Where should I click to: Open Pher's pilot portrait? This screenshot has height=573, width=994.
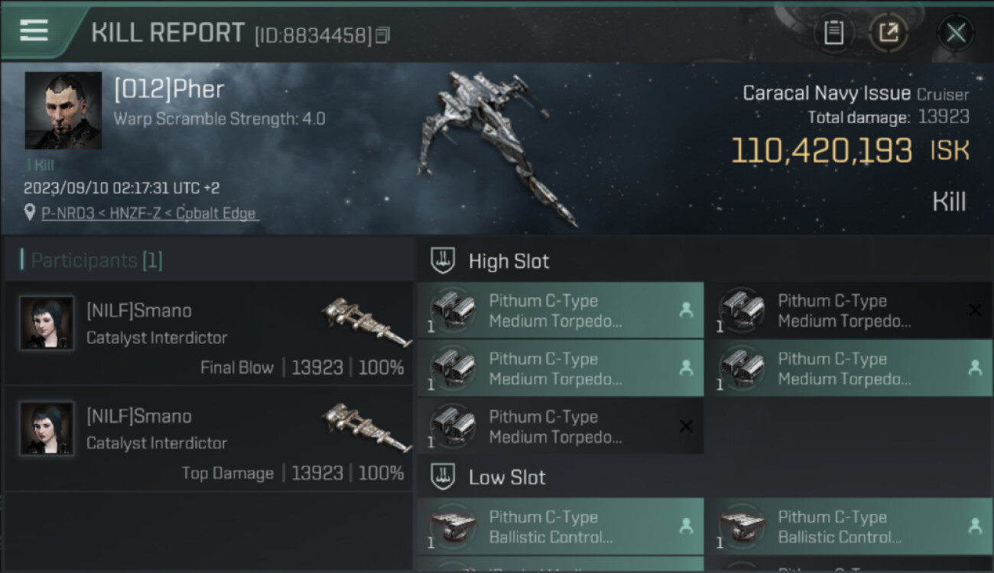[63, 110]
